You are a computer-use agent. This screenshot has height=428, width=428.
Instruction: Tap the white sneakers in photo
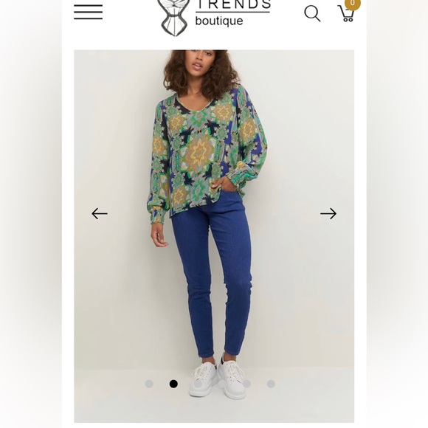218,379
